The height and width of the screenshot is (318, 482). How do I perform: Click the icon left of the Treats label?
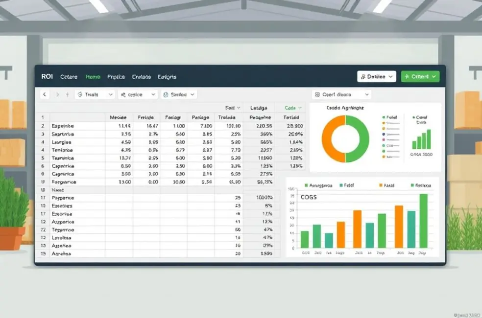coord(80,94)
